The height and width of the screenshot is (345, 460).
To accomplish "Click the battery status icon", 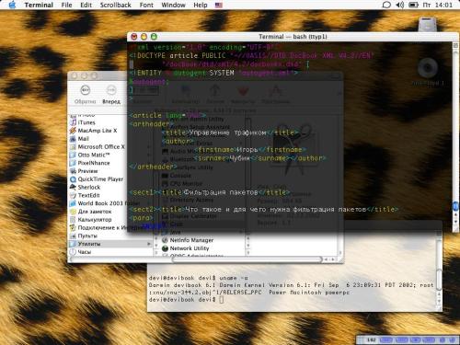I will [x=414, y=5].
